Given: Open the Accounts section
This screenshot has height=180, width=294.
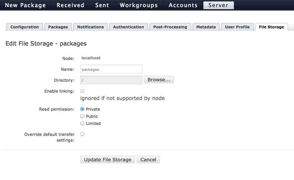Looking at the screenshot, I should [x=183, y=5].
